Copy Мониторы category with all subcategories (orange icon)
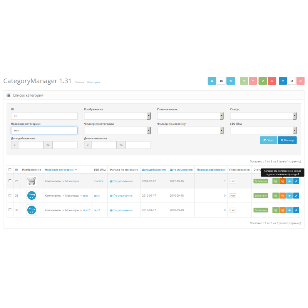The width and height of the screenshot is (308, 308). (x=282, y=181)
